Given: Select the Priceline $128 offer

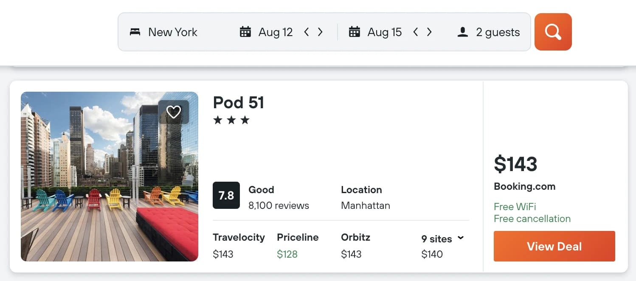Looking at the screenshot, I should [298, 246].
